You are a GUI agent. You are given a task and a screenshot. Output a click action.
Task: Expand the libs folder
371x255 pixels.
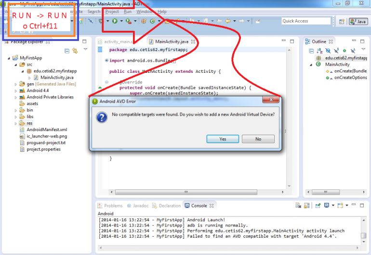tap(15, 117)
